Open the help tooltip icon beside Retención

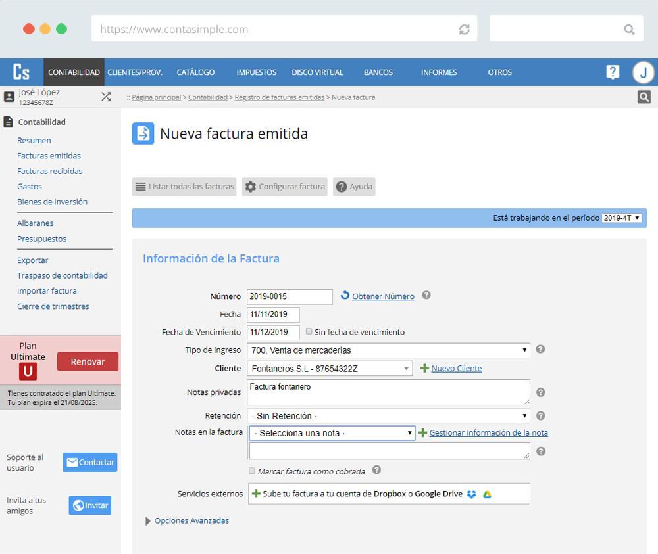coord(540,415)
